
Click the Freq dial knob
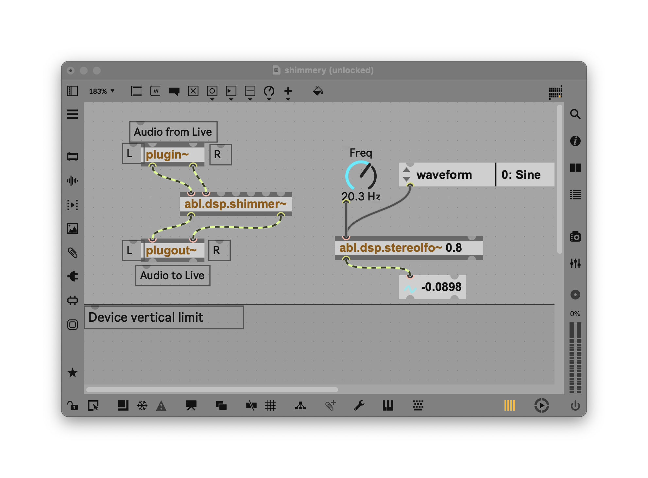[x=361, y=176]
